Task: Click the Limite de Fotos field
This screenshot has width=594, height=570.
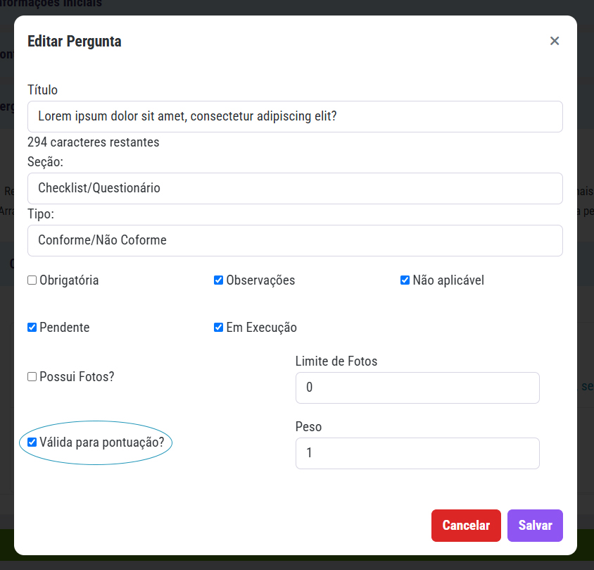Action: [417, 388]
